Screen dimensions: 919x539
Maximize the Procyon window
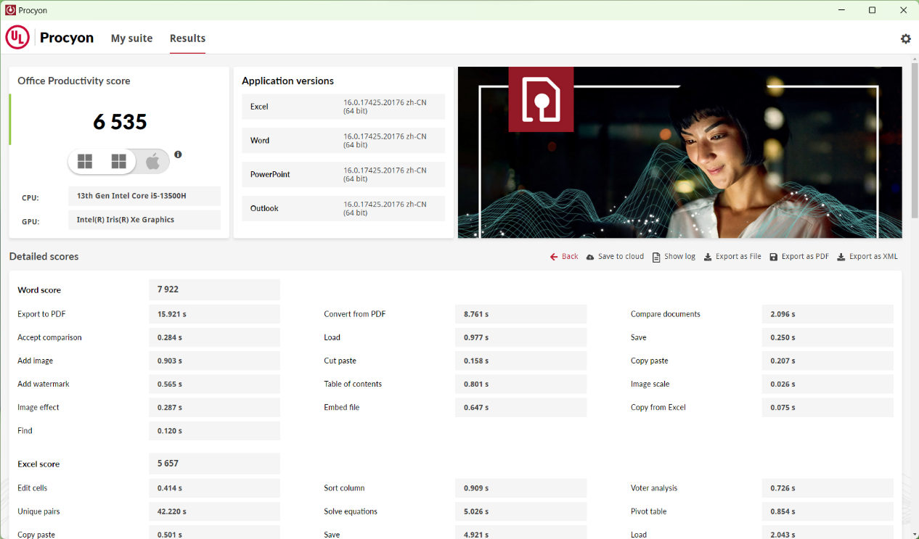872,10
